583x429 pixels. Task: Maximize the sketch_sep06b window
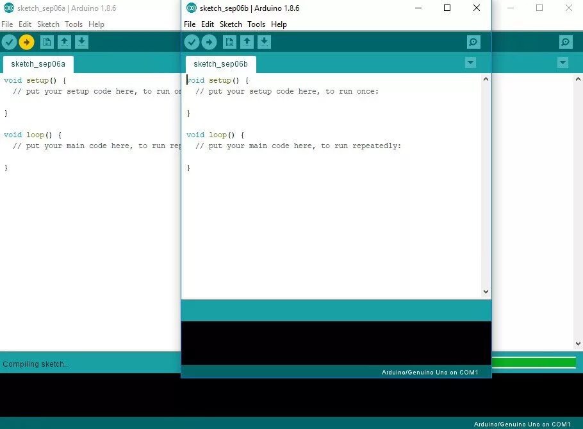[x=447, y=8]
